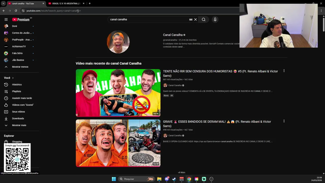The height and width of the screenshot is (183, 325).
Task: Open the on-screen keyboard icon in search box
Action: click(191, 19)
